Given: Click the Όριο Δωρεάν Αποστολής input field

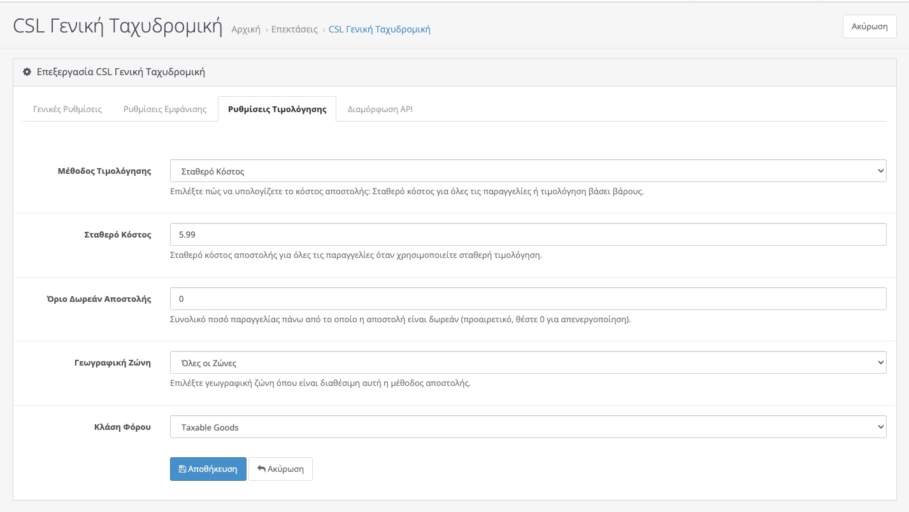Looking at the screenshot, I should pos(528,299).
